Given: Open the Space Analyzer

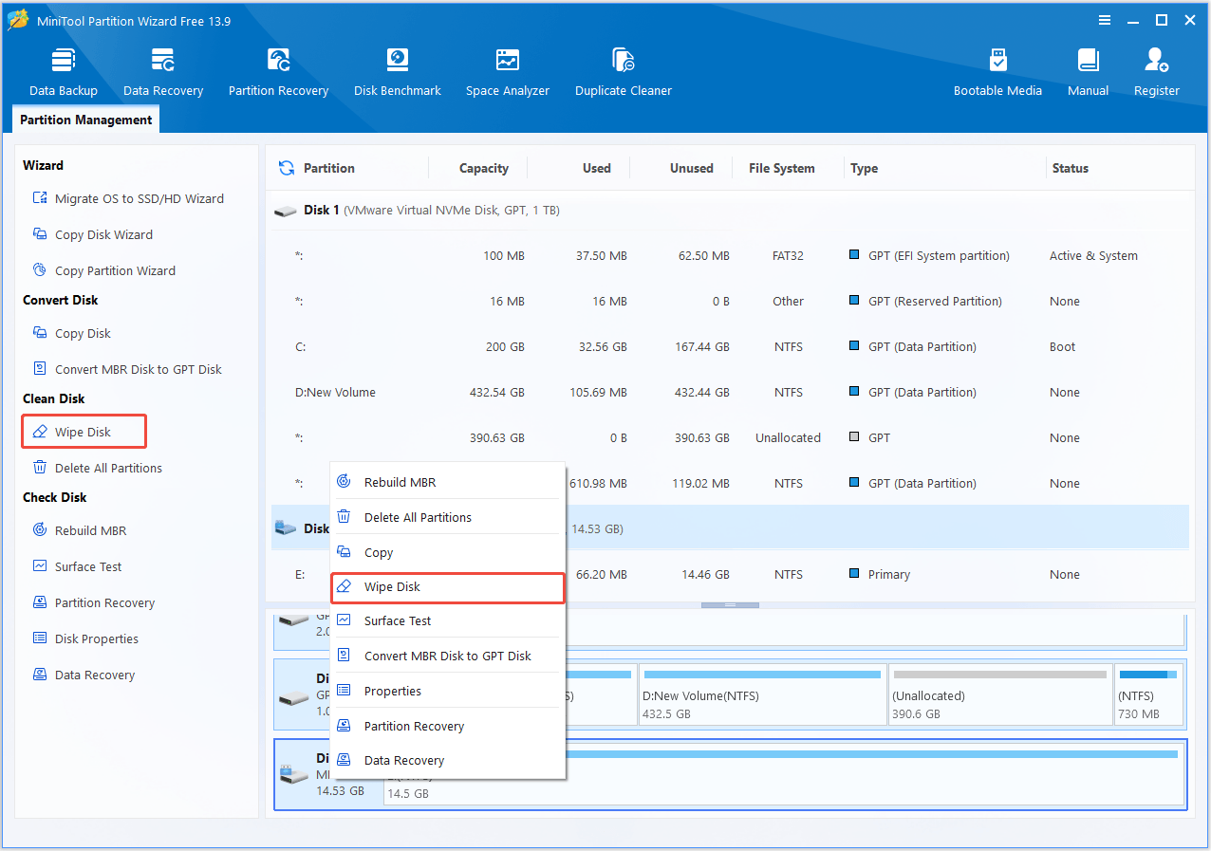Looking at the screenshot, I should tap(508, 72).
